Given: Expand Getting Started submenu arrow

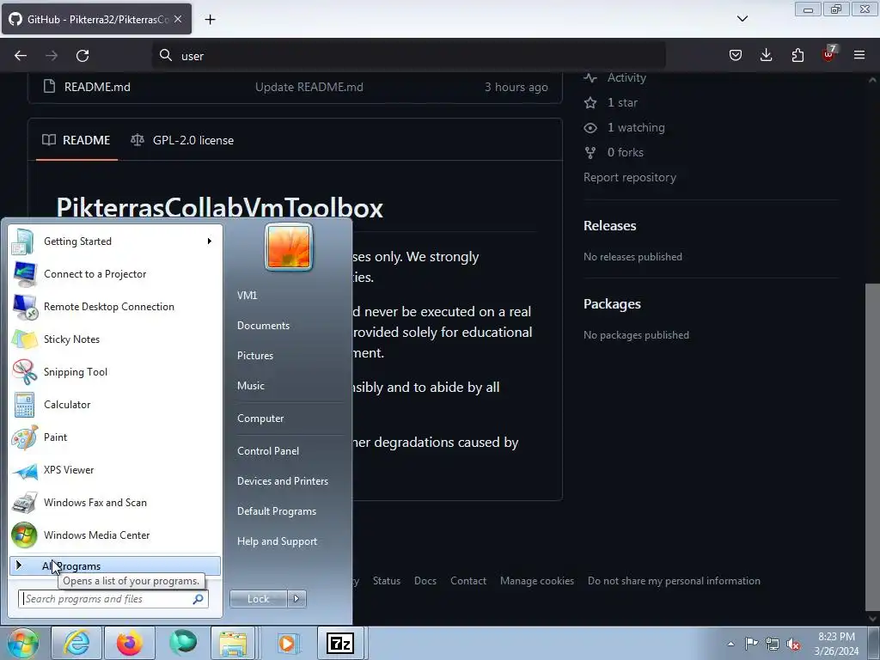Looking at the screenshot, I should 210,241.
